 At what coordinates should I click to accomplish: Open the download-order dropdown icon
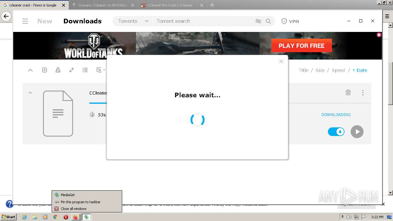(100, 70)
